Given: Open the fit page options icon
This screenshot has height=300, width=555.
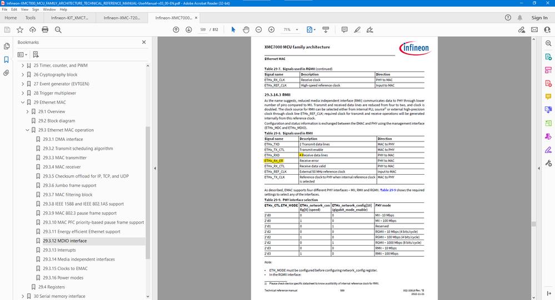Looking at the screenshot, I should pyautogui.click(x=311, y=30).
